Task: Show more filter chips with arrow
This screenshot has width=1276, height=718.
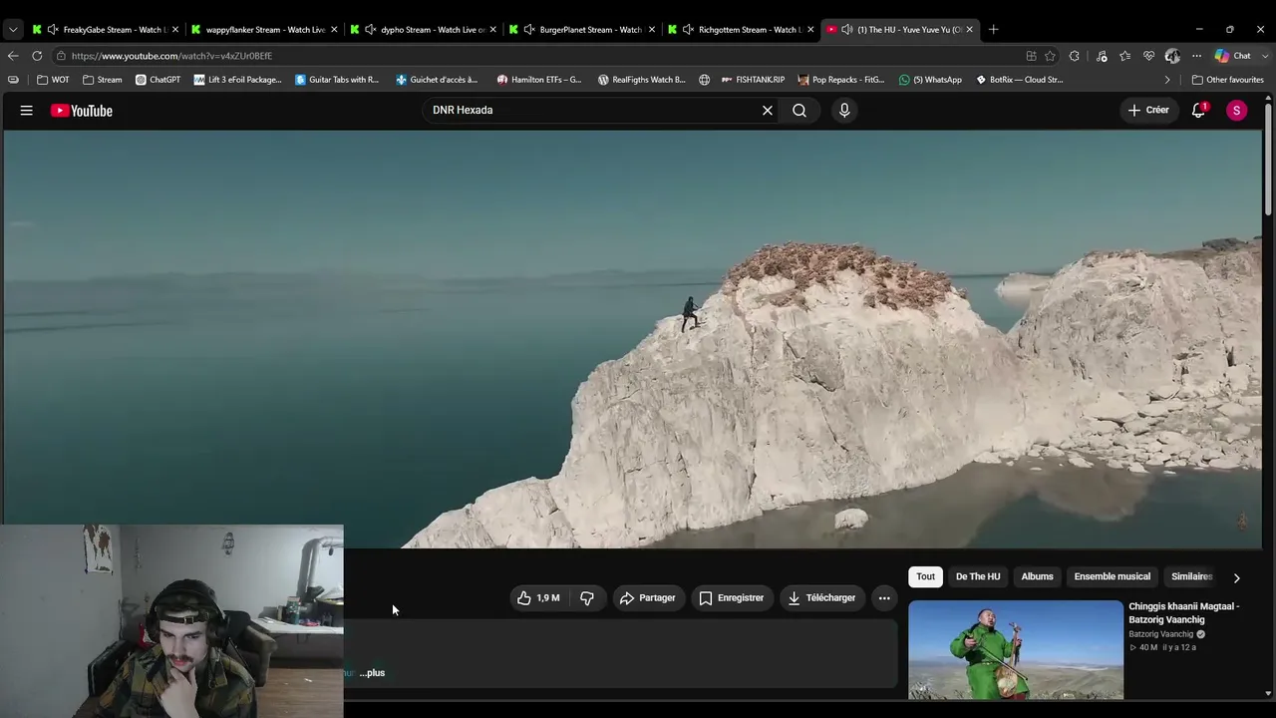Action: pyautogui.click(x=1237, y=577)
